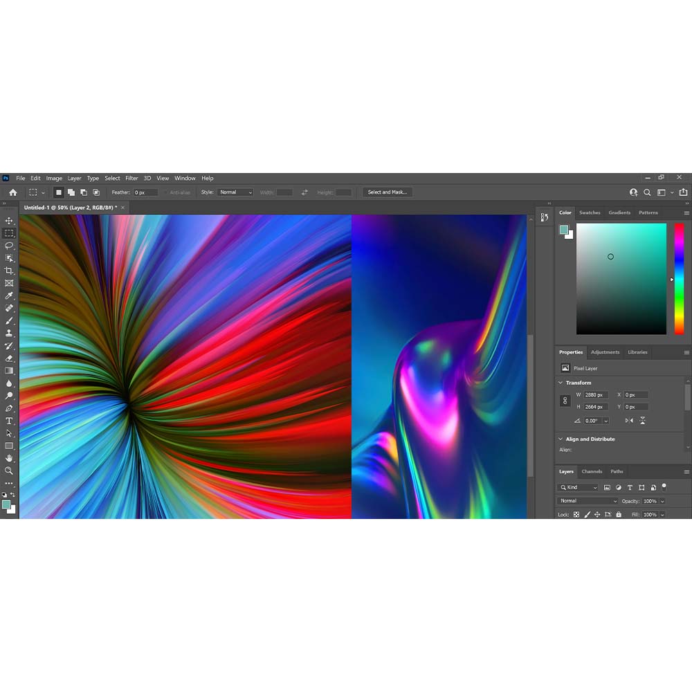Screen dimensions: 692x692
Task: Switch to the Channels tab
Action: coord(592,472)
